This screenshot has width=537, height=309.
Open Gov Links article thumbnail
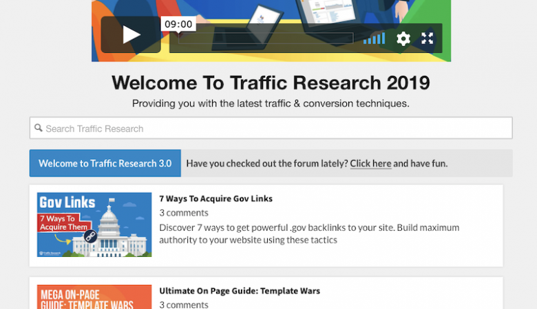94,225
